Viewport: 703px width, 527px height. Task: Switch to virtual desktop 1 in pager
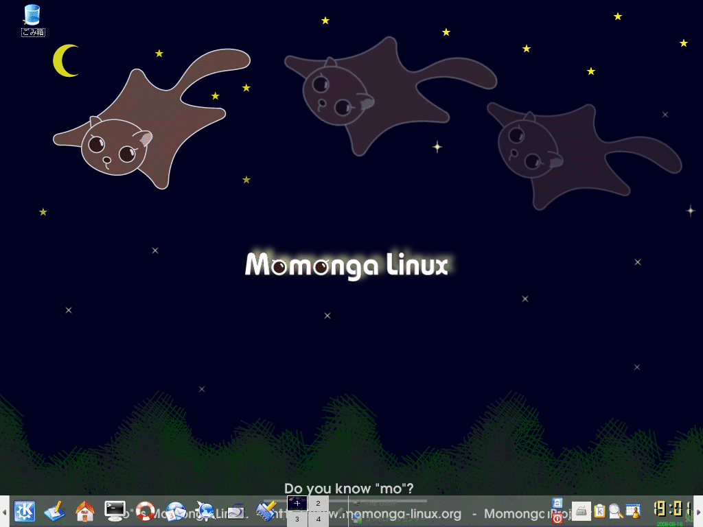point(297,503)
